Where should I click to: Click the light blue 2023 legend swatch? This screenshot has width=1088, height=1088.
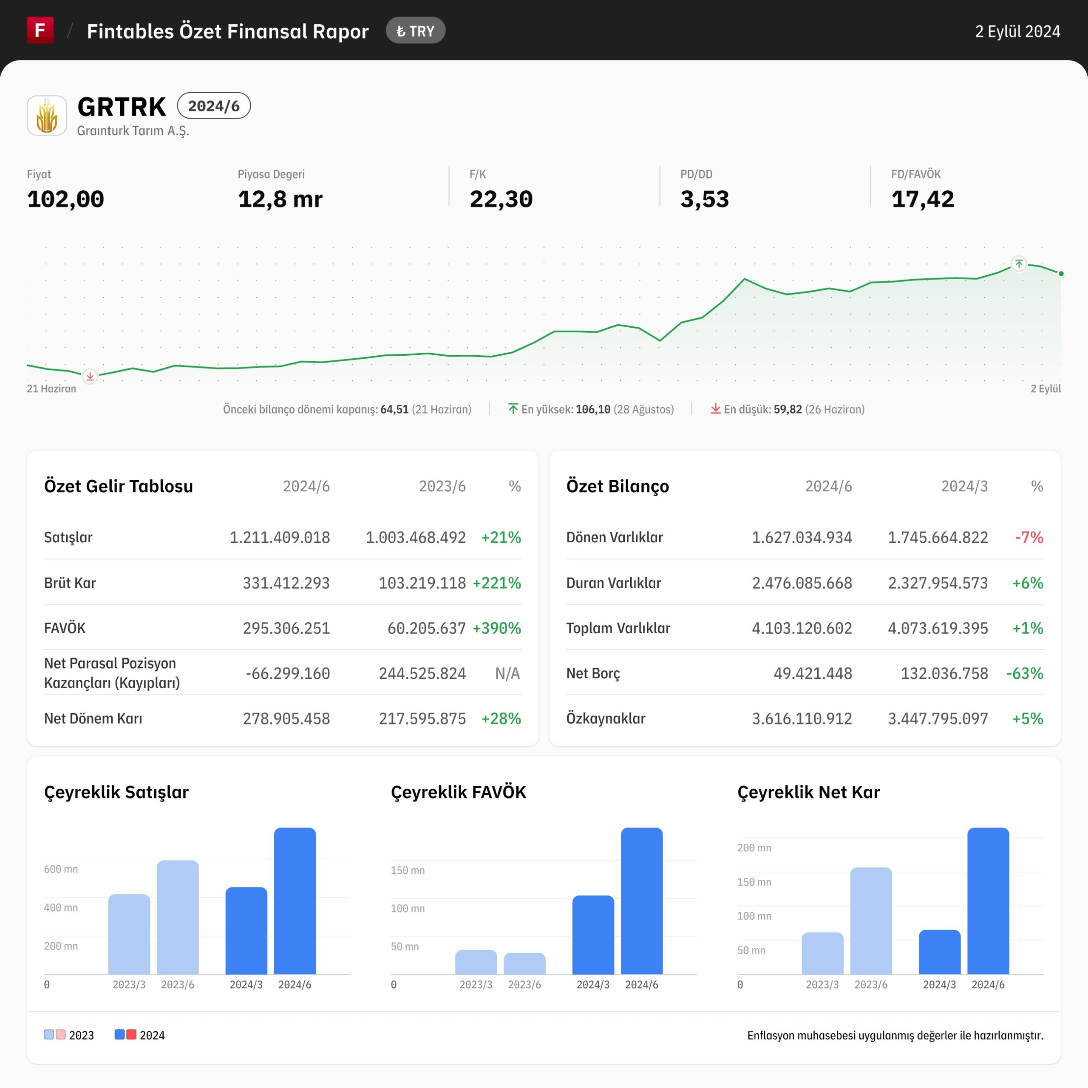click(x=49, y=1034)
